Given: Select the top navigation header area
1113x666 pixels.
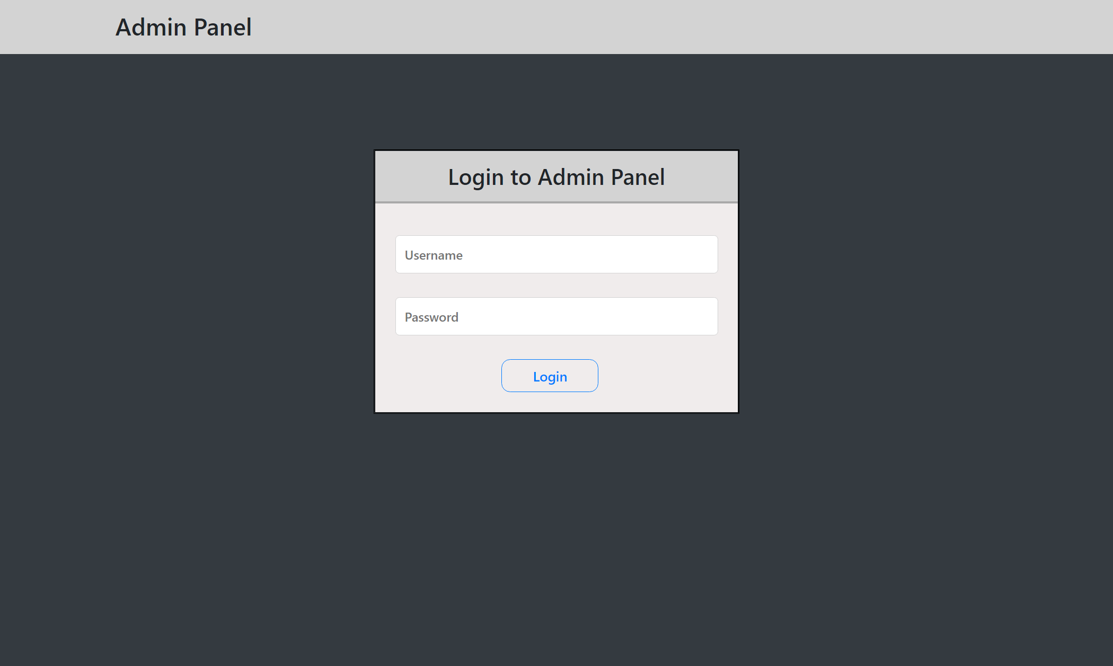Looking at the screenshot, I should (x=556, y=26).
